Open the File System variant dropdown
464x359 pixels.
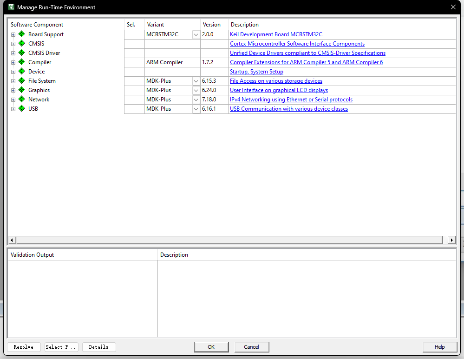(x=196, y=81)
